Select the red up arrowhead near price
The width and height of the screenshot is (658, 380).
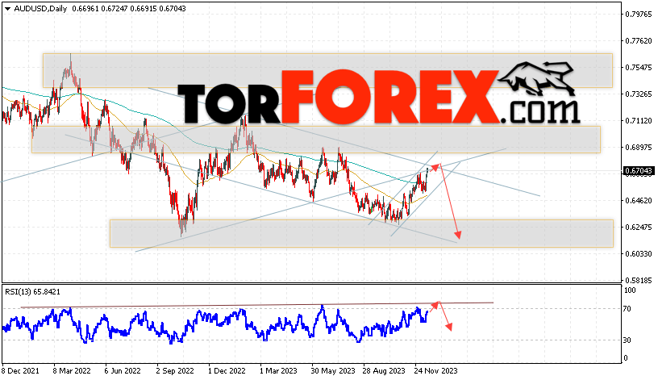point(435,167)
